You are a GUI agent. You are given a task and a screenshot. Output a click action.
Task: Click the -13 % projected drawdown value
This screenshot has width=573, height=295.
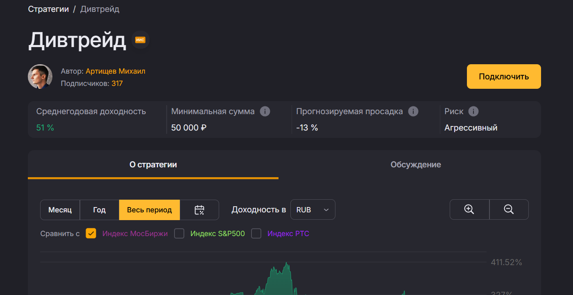click(307, 128)
